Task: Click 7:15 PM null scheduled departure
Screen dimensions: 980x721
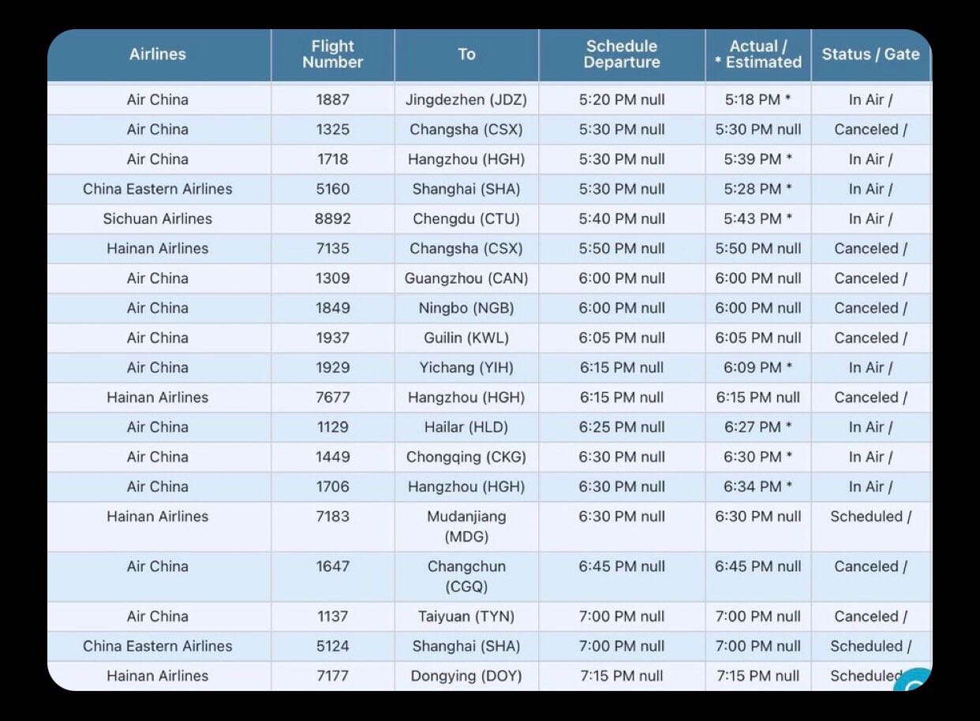Action: [x=622, y=676]
